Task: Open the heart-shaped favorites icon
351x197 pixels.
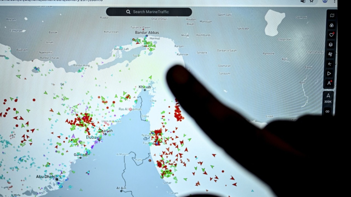Action: 332,35
